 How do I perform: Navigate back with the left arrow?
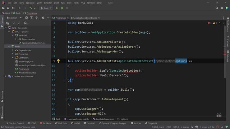click(x=20, y=8)
